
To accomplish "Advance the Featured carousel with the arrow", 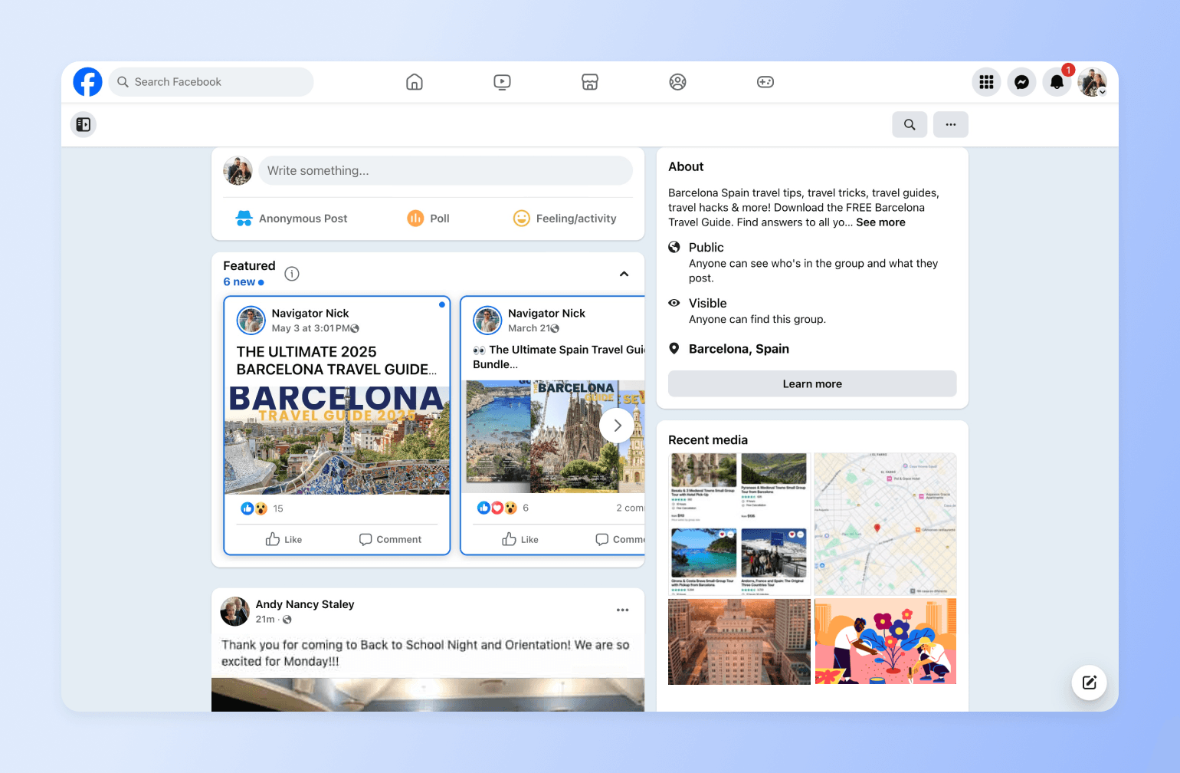I will pos(616,424).
